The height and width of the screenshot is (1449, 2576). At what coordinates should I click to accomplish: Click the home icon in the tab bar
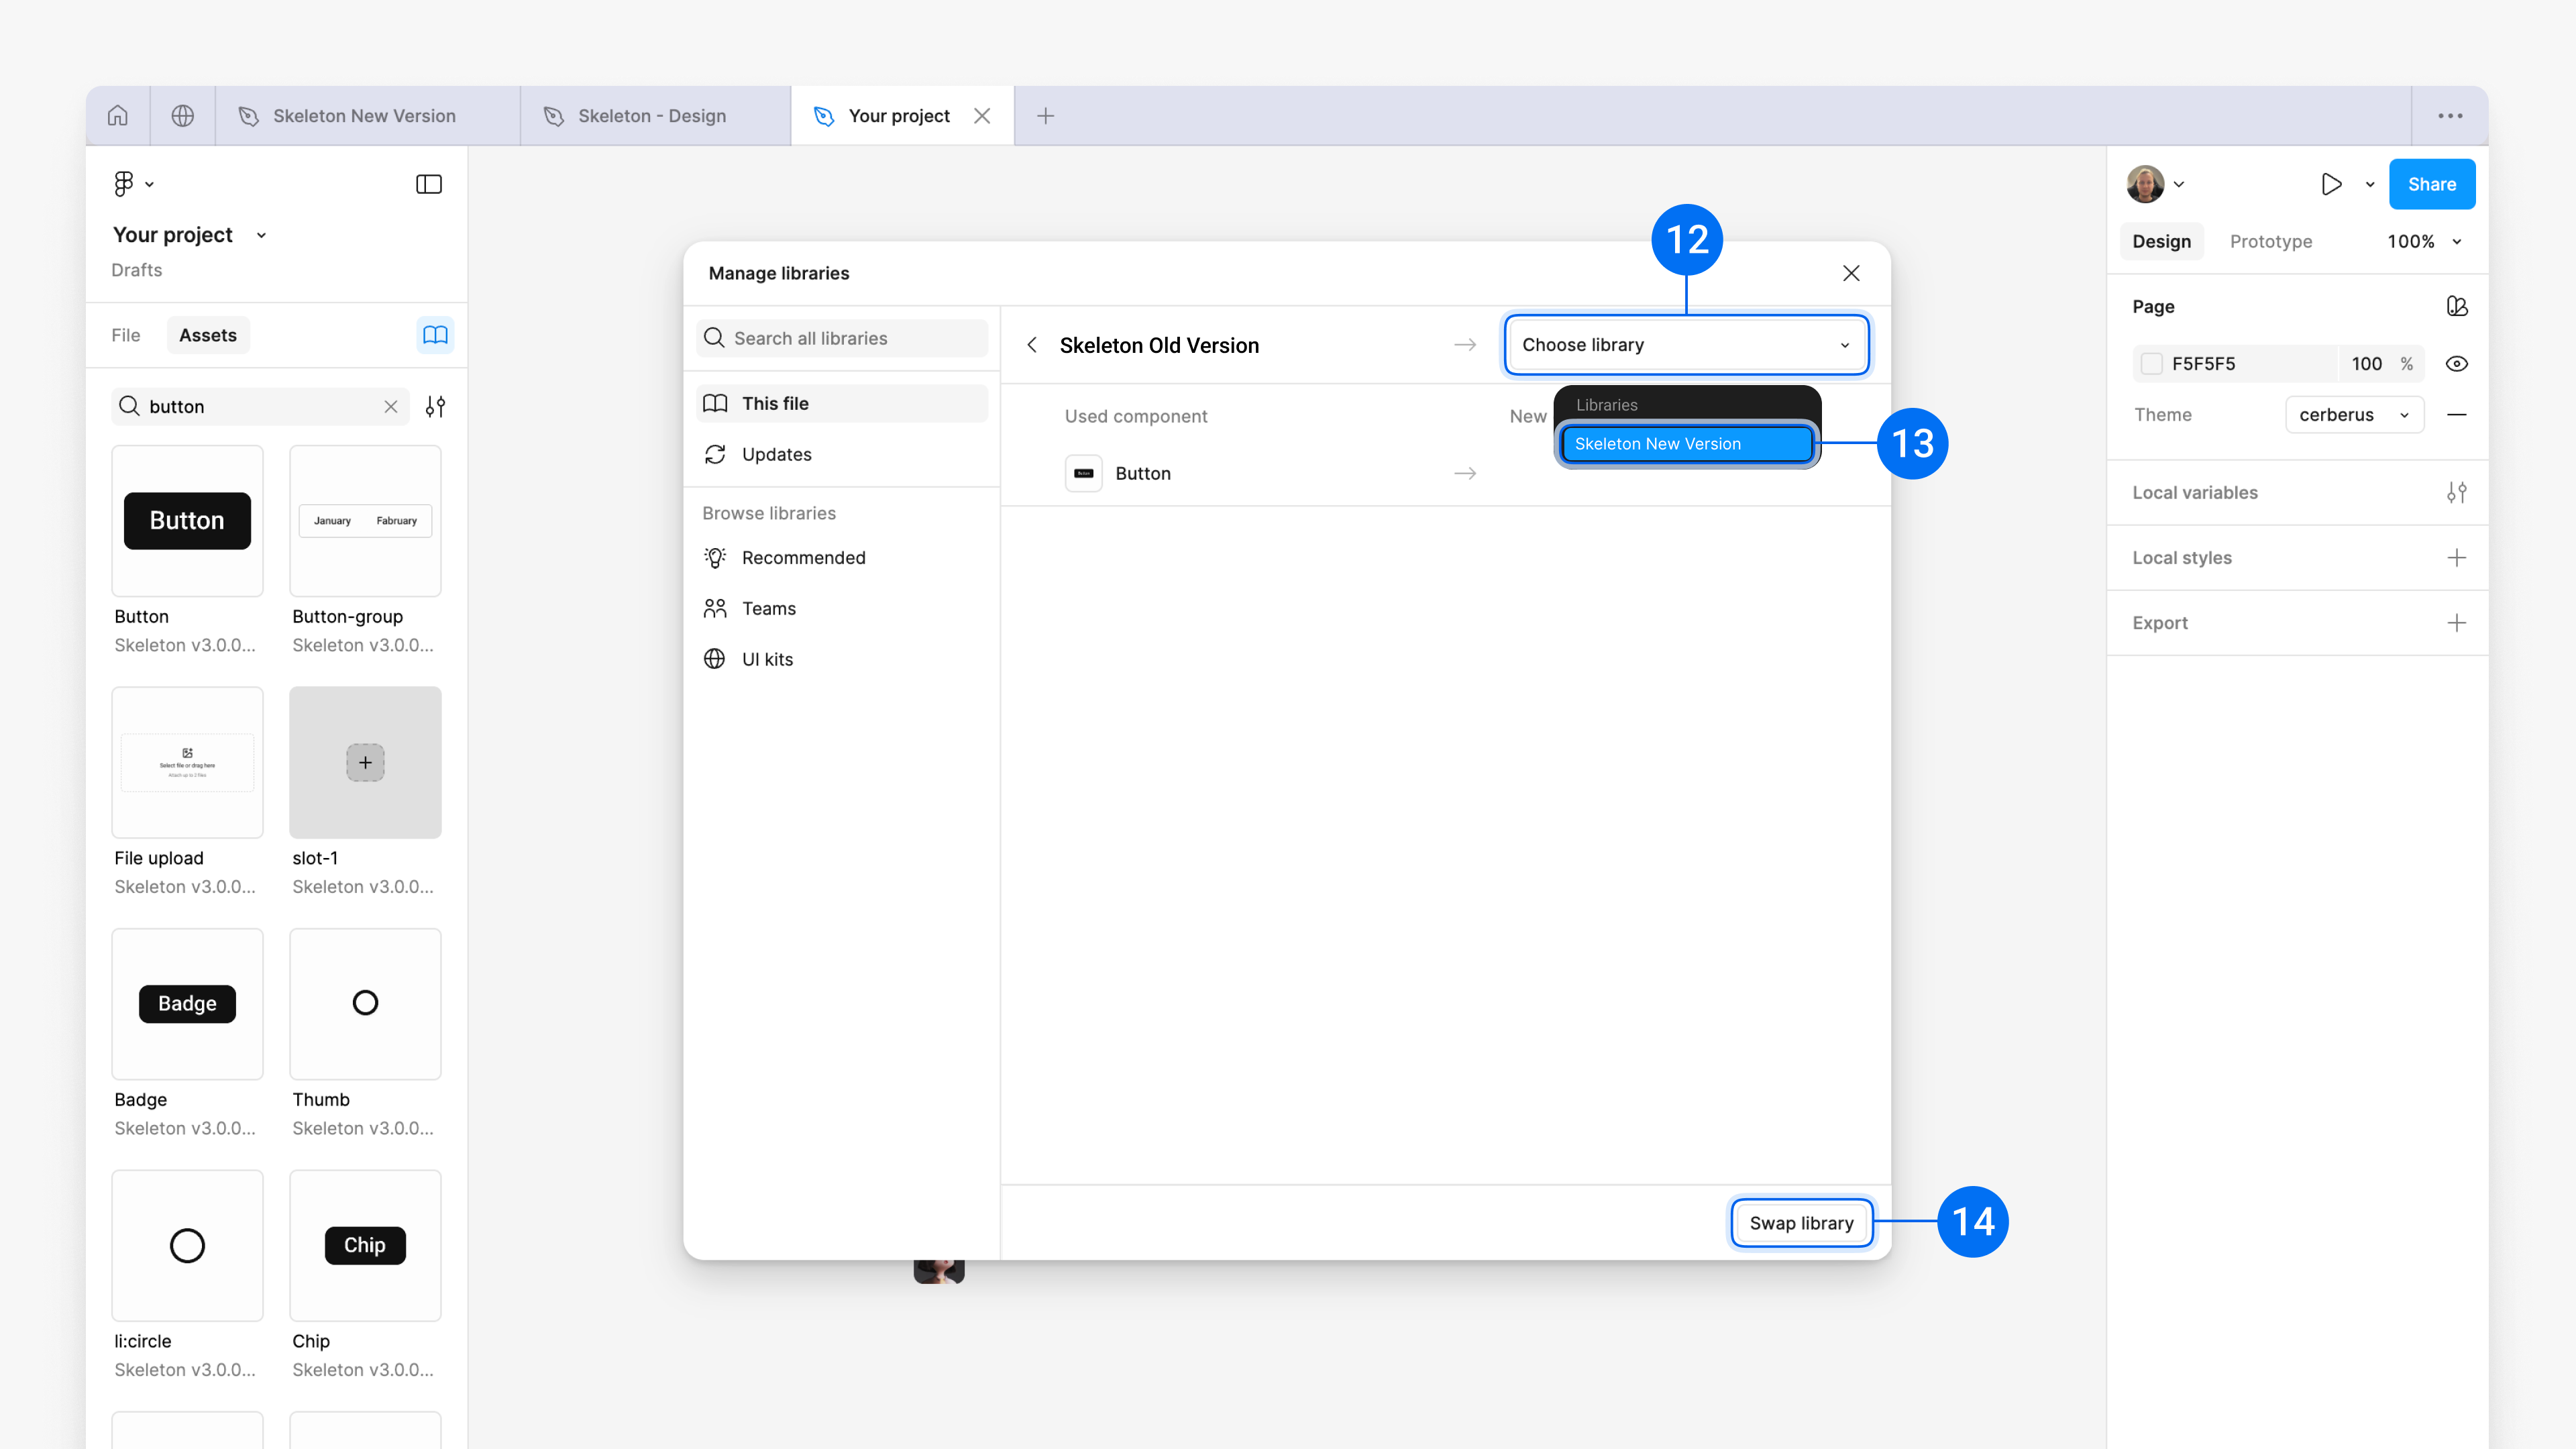(117, 115)
